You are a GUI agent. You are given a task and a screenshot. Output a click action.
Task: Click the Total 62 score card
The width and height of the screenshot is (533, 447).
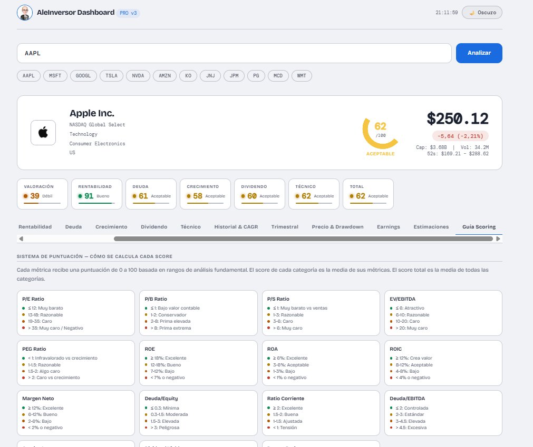[368, 194]
